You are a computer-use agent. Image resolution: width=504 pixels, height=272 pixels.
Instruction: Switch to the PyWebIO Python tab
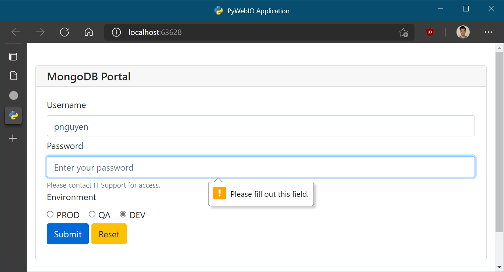click(x=13, y=115)
